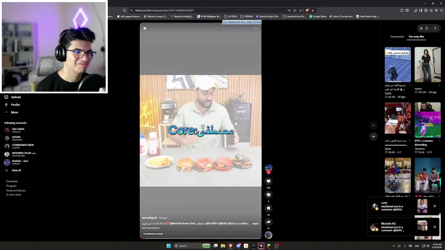The height and width of the screenshot is (250, 445).
Task: Open Brave browser taskbar icon
Action: 230,246
